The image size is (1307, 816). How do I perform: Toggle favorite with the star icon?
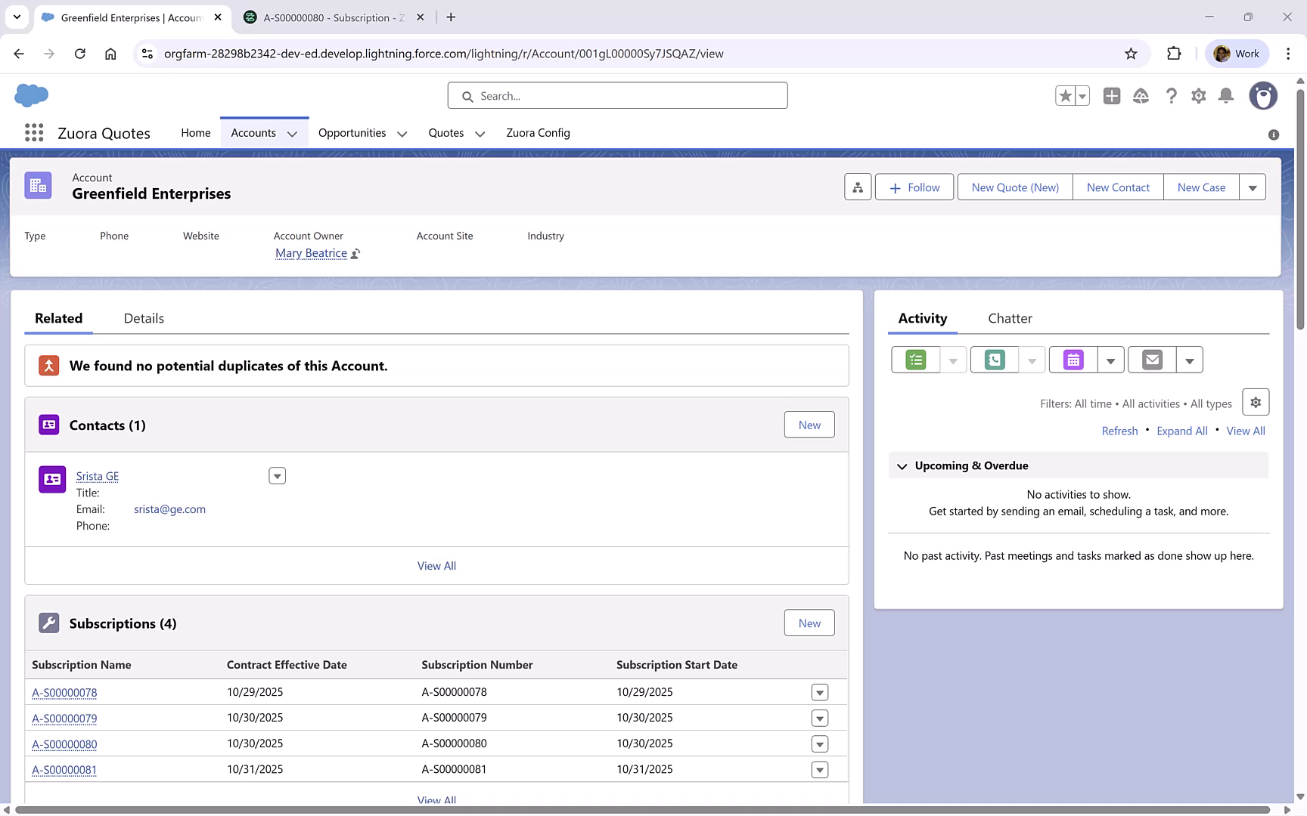pos(1065,96)
